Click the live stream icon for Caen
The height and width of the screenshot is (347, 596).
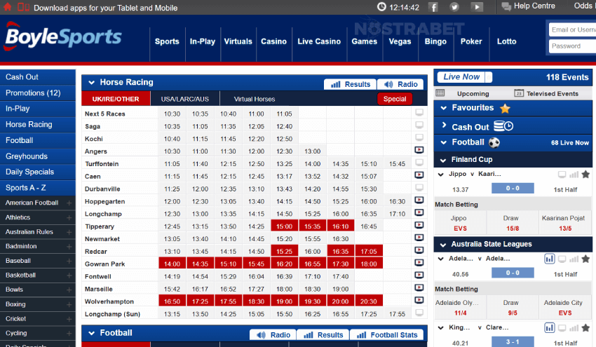[419, 175]
